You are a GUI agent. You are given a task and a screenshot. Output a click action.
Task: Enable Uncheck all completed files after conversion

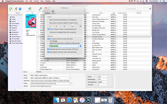click(48, 32)
